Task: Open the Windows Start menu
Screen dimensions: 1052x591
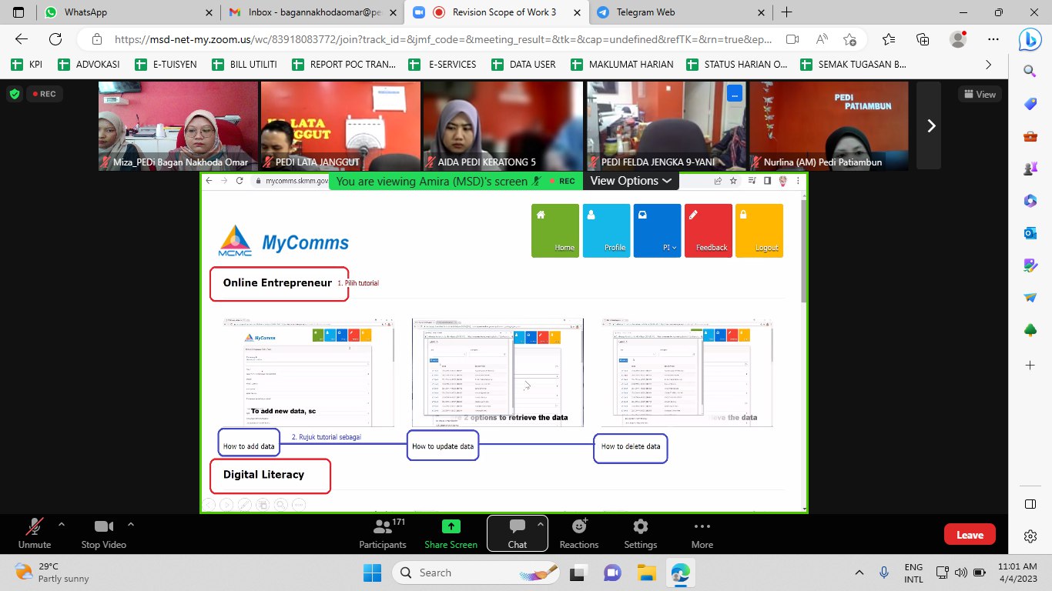Action: (x=372, y=573)
